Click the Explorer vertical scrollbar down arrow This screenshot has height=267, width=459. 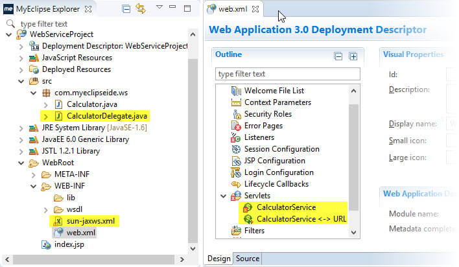point(193,249)
